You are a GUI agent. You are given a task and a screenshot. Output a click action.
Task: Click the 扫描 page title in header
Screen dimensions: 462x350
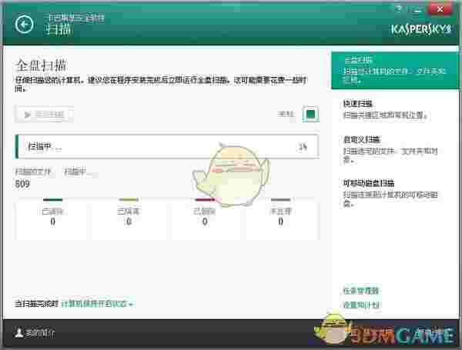tap(58, 29)
